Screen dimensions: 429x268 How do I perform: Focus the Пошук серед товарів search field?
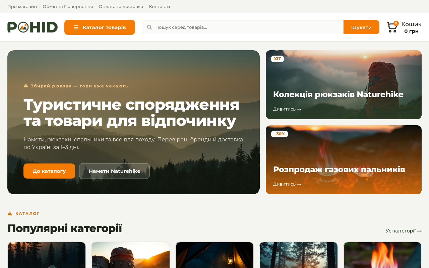[243, 27]
